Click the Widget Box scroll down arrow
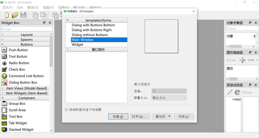The height and width of the screenshot is (138, 259). point(51,130)
